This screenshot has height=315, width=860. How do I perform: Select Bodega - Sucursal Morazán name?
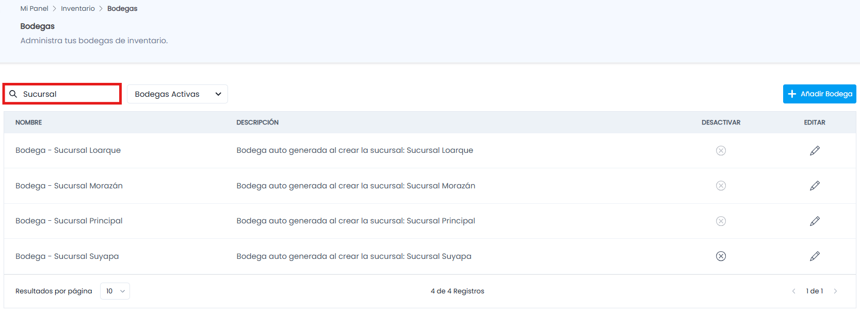69,186
